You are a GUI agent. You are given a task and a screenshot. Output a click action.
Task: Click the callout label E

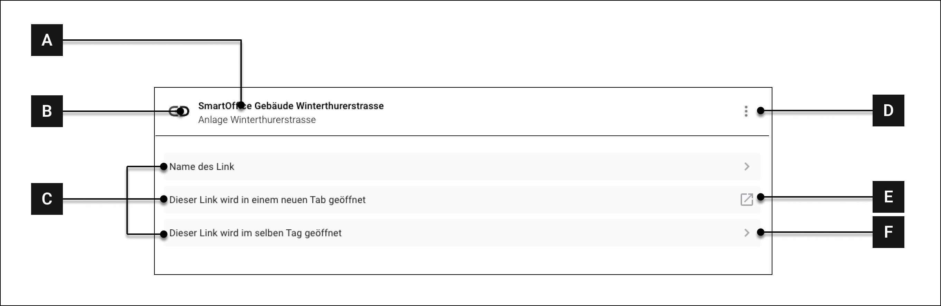click(x=888, y=197)
